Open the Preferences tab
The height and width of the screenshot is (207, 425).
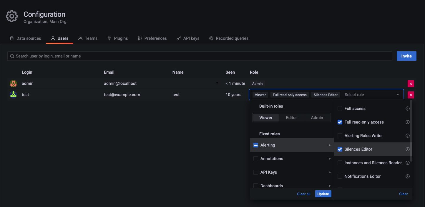pos(152,38)
